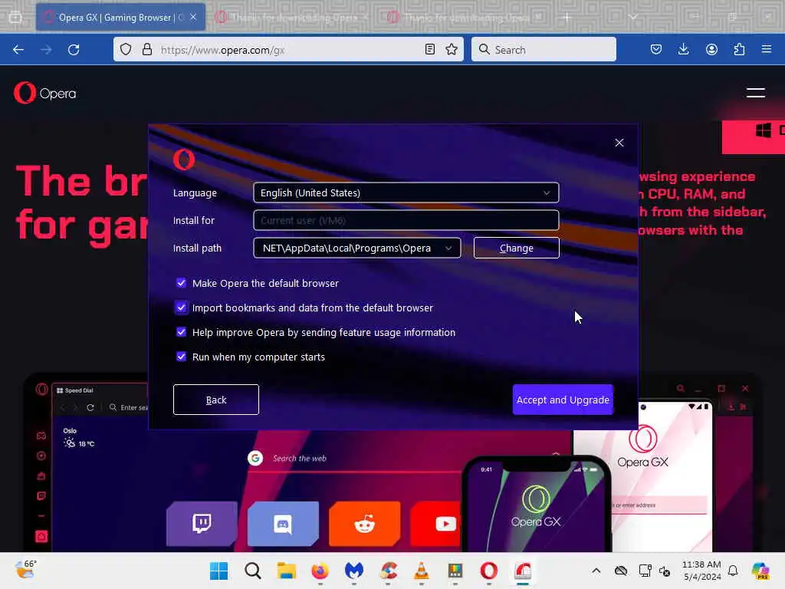Click the OneDrive cloud tray icon

(621, 571)
